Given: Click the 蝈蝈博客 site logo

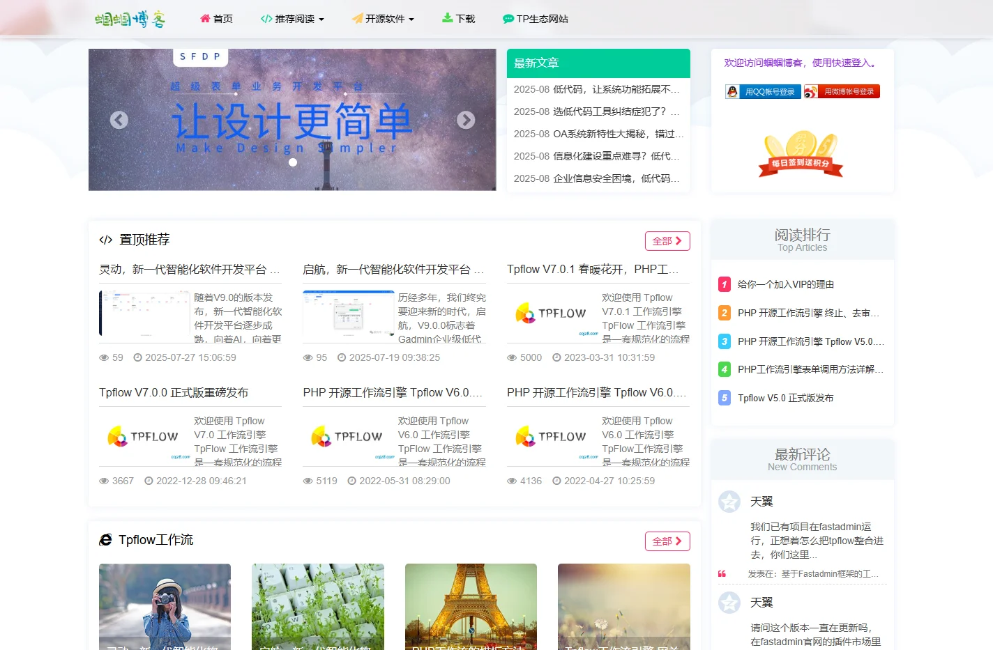Looking at the screenshot, I should click(x=130, y=19).
